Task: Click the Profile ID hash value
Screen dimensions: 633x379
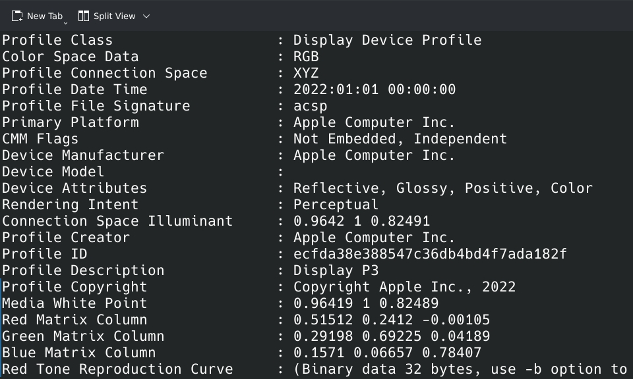Action: (x=430, y=254)
